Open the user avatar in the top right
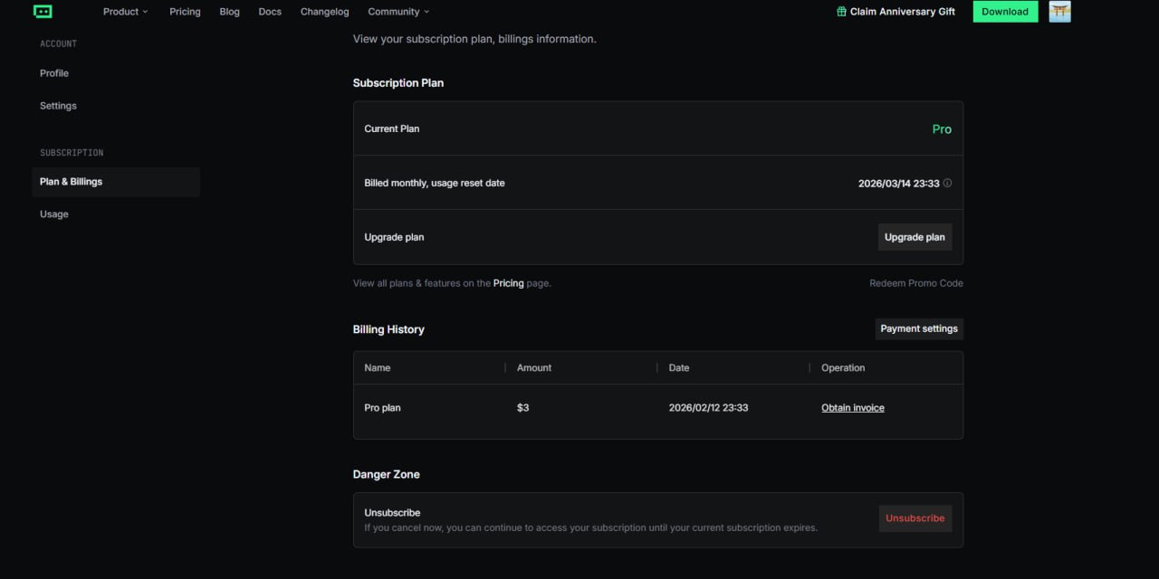Viewport: 1159px width, 579px height. pyautogui.click(x=1059, y=12)
